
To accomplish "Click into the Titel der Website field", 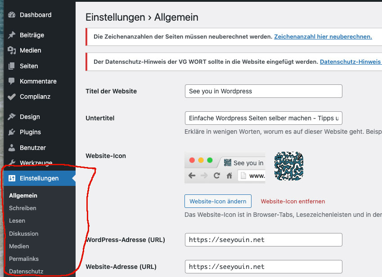I will [263, 91].
